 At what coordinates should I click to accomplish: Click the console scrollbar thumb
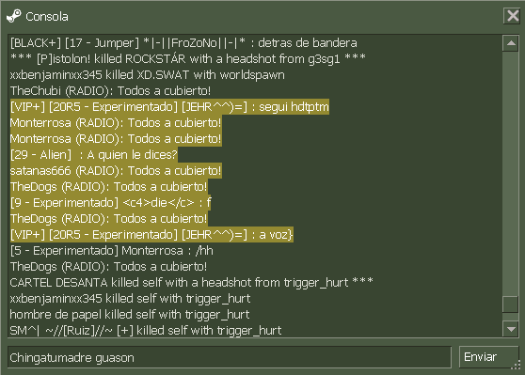[511, 305]
